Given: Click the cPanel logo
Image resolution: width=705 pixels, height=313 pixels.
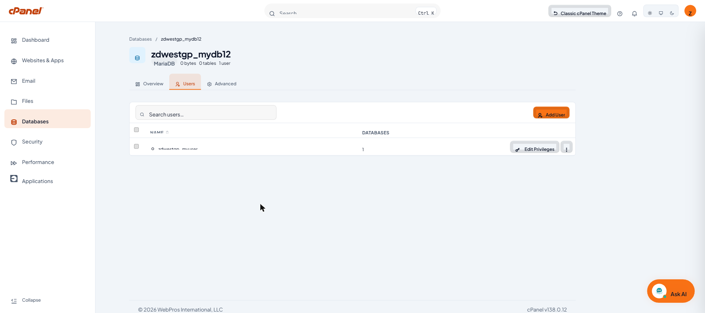Looking at the screenshot, I should pyautogui.click(x=26, y=11).
